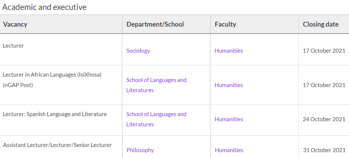Screen dimensions: 349x158
Task: Open Humanities link in the Spanish lecturer row
Action: pyautogui.click(x=229, y=119)
